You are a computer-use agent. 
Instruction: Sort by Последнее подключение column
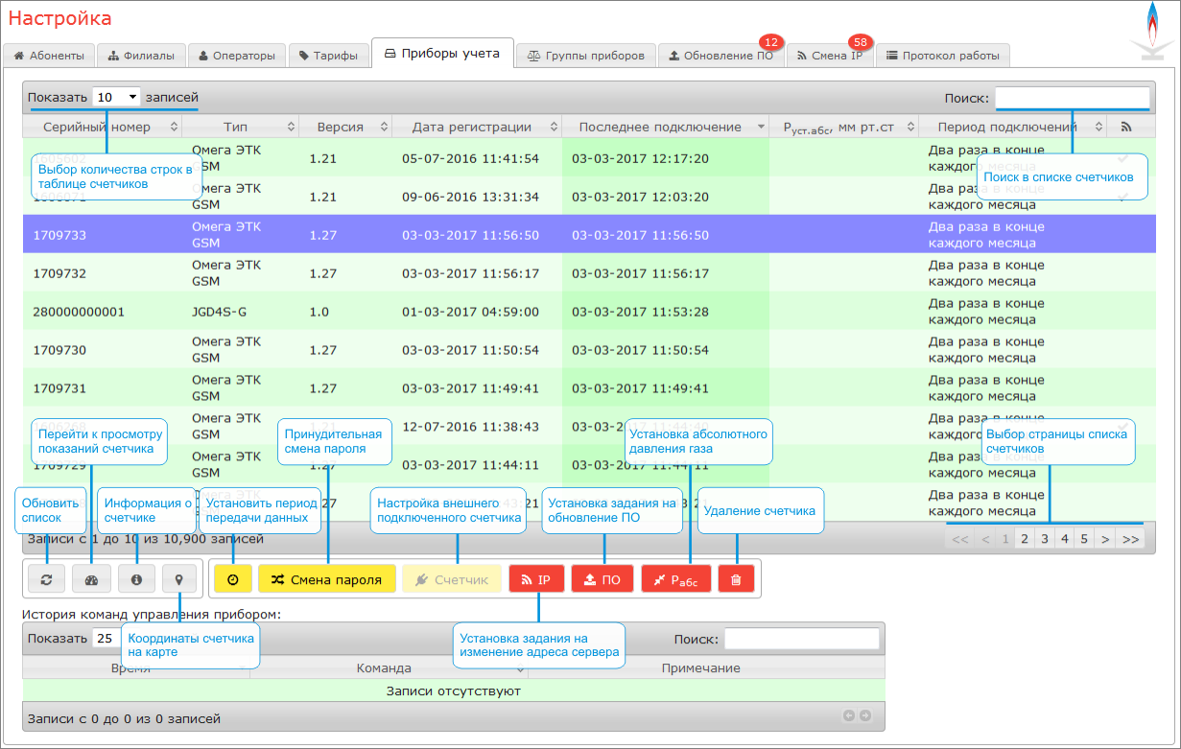tap(660, 127)
